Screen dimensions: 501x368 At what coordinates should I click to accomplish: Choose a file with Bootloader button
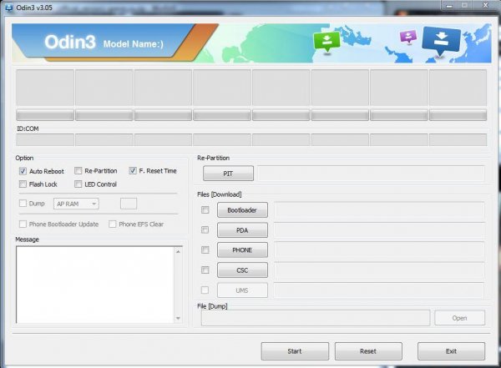pos(242,210)
